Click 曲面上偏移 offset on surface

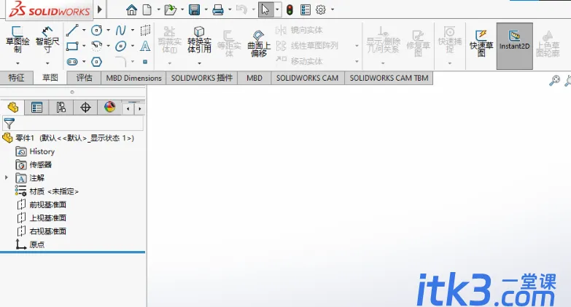pyautogui.click(x=259, y=44)
